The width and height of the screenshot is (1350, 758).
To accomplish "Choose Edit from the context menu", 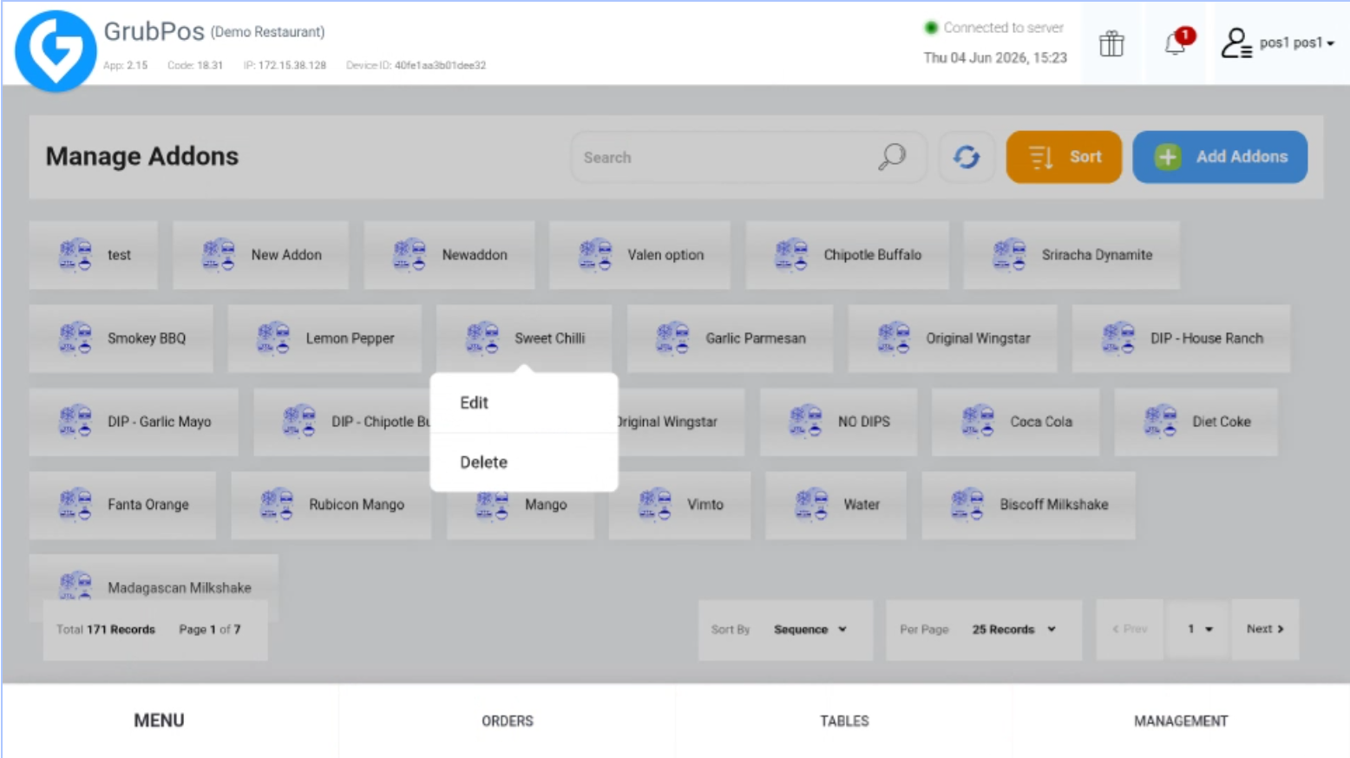I will (x=524, y=402).
